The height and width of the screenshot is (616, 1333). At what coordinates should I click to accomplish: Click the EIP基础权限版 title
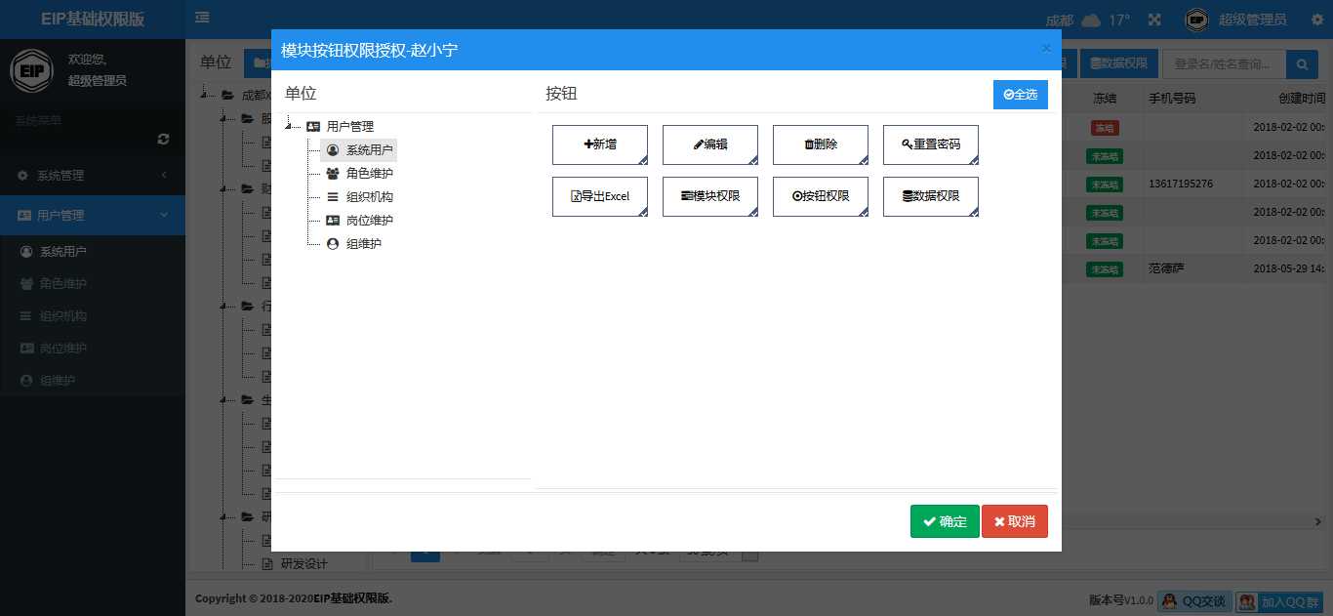(93, 19)
